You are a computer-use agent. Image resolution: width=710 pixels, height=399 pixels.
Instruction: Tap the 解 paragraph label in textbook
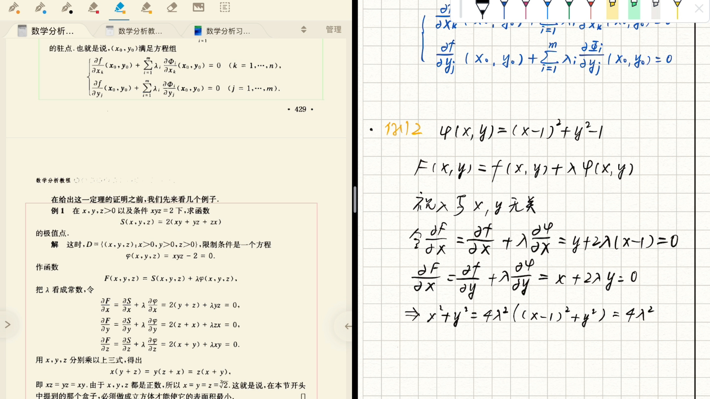(54, 245)
